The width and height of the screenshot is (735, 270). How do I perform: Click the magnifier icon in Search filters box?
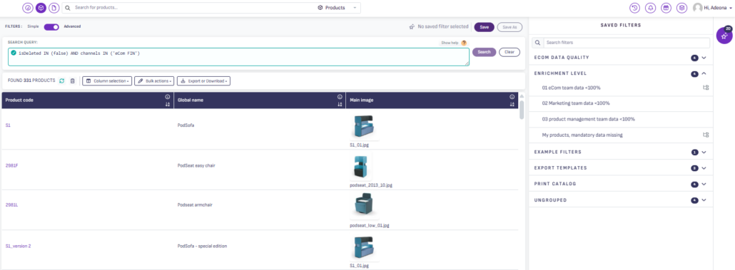[537, 43]
